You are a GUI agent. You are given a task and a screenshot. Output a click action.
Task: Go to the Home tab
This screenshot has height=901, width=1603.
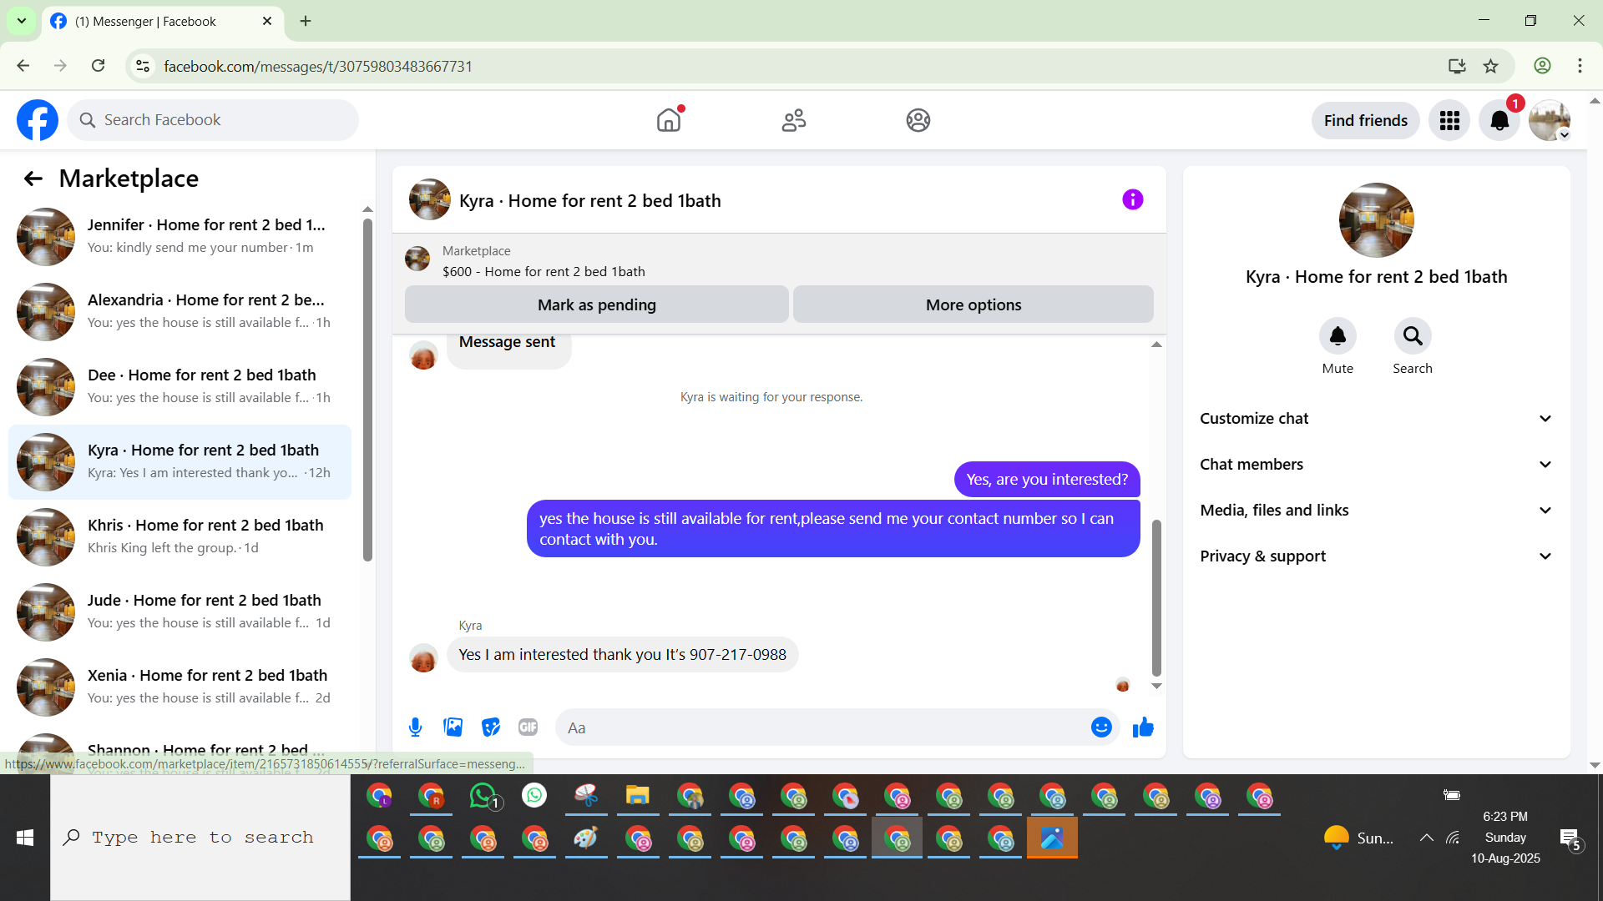(x=669, y=121)
